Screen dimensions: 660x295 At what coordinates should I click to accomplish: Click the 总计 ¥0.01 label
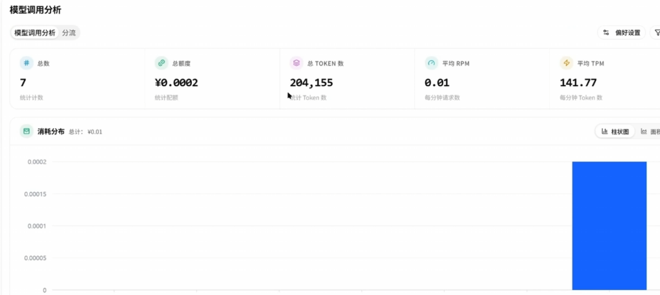point(86,132)
